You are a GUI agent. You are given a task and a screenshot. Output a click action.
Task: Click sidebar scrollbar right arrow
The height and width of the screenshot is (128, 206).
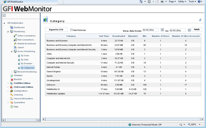click(38, 120)
